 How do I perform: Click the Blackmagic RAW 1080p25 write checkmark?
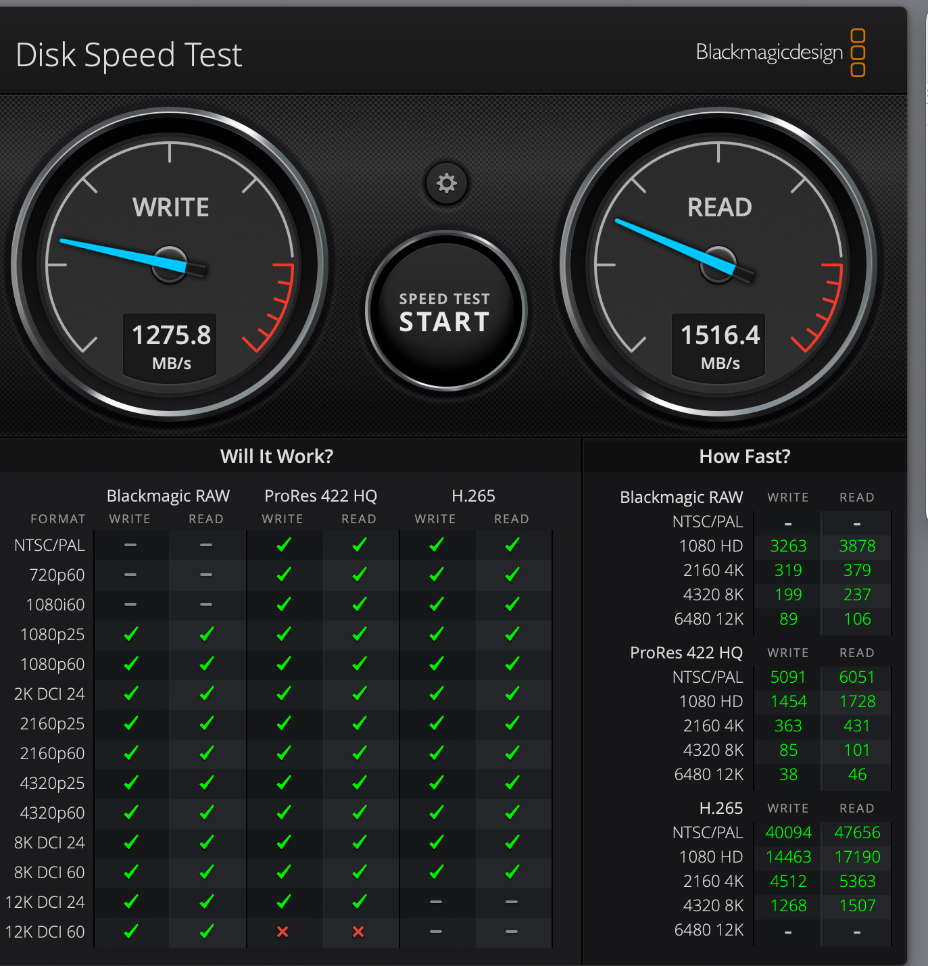point(130,634)
